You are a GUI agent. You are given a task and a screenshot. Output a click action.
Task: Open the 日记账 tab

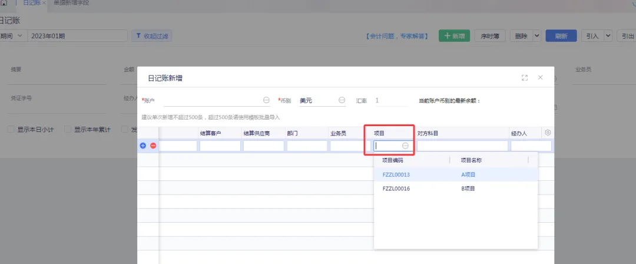[x=32, y=3]
